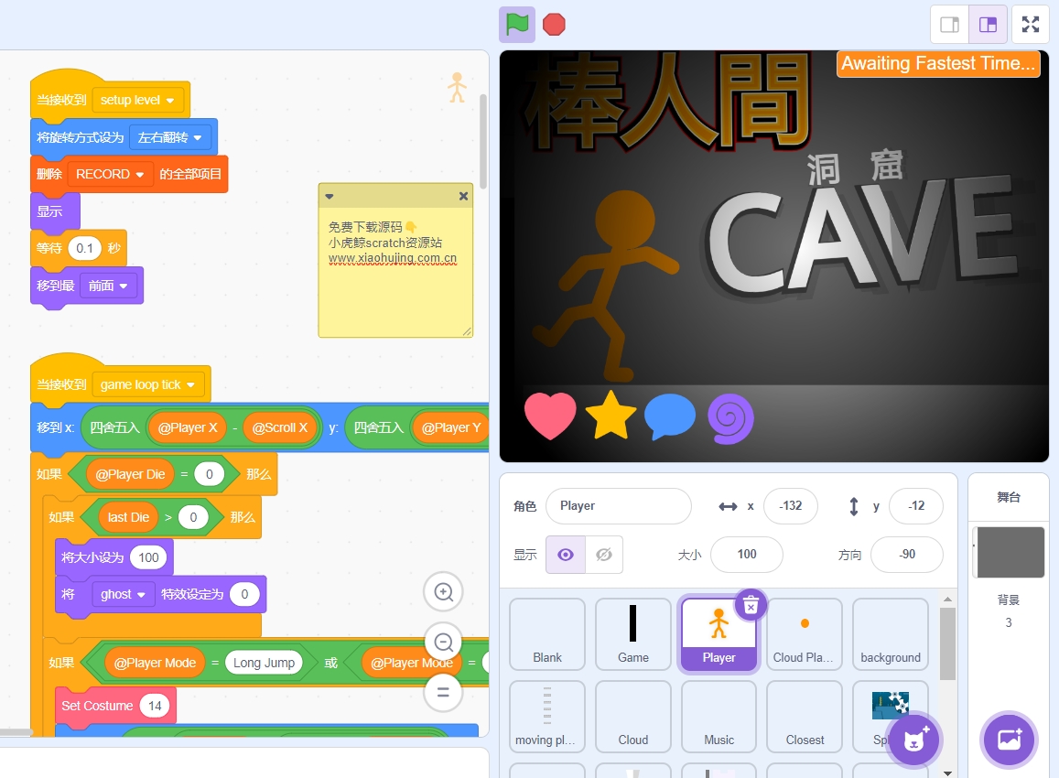The width and height of the screenshot is (1059, 778).
Task: Click the sprite list scroll up arrow
Action: [947, 599]
